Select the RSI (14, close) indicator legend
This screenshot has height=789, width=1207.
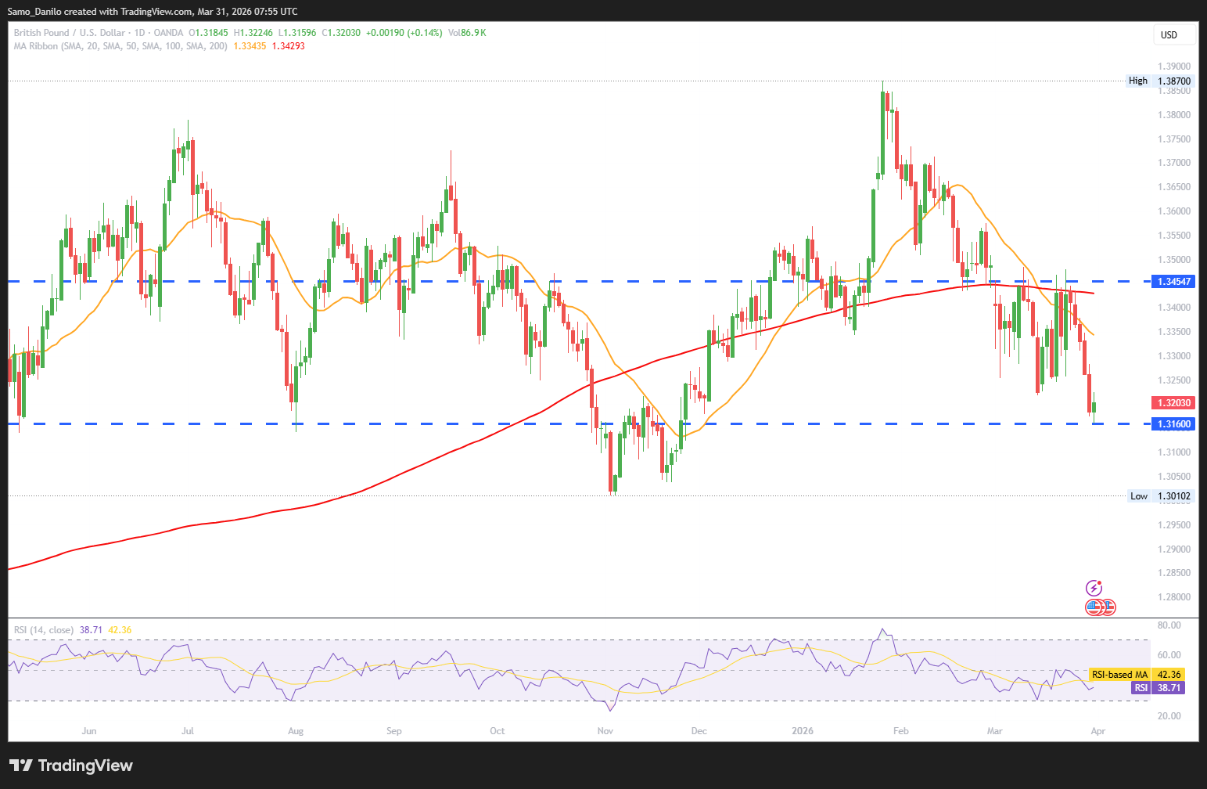(x=44, y=630)
